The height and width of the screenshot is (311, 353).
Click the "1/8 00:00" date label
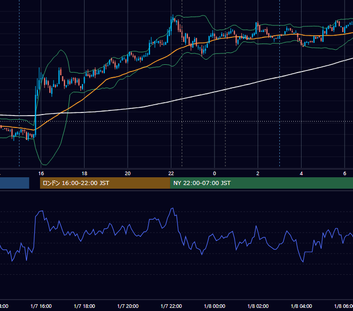(214, 306)
